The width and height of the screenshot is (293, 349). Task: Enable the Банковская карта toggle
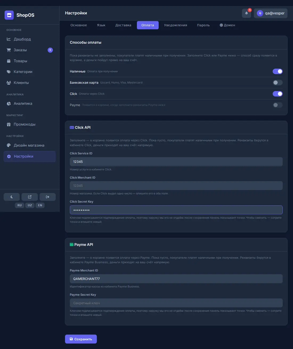point(278,83)
